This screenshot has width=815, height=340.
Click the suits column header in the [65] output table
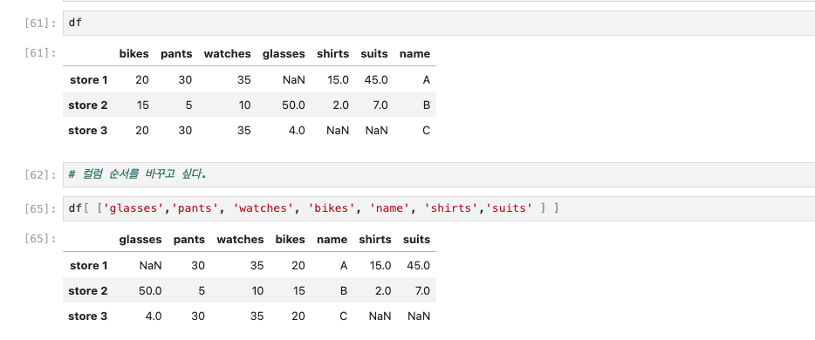point(416,240)
